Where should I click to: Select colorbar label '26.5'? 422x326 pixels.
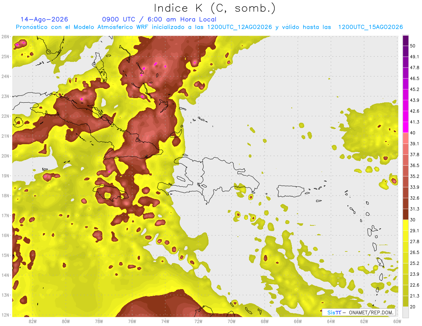click(415, 253)
